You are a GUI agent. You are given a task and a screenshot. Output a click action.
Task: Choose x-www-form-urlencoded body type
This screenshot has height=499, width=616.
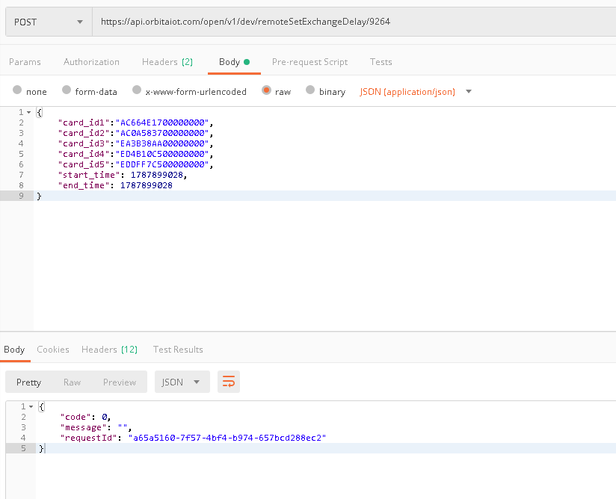[137, 90]
